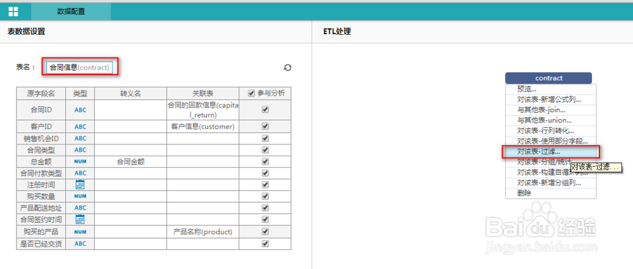Click the 合同的回款信息(capital_return) related table cell
The height and width of the screenshot is (269, 633).
(x=203, y=109)
